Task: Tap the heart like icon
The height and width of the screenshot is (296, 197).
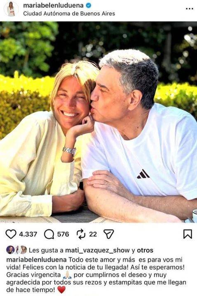Action: [x=11, y=234]
